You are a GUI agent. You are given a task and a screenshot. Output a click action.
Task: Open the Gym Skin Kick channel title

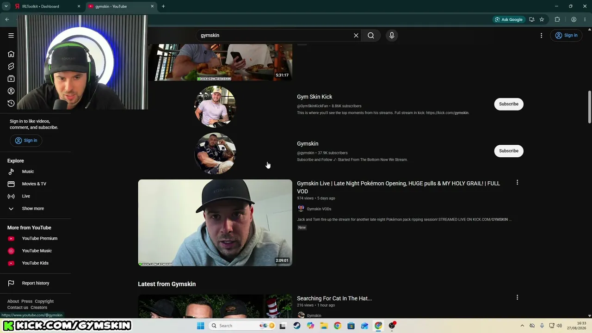pos(314,97)
